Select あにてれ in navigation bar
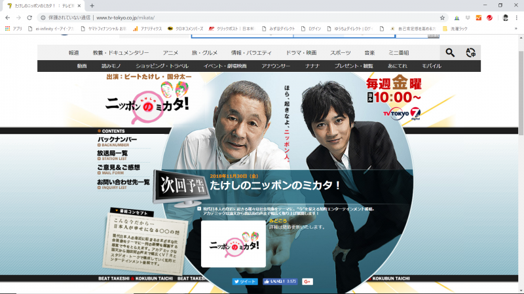The height and width of the screenshot is (294, 524). point(398,66)
